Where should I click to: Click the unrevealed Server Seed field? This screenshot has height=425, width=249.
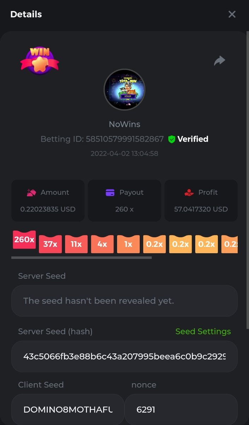pyautogui.click(x=124, y=301)
